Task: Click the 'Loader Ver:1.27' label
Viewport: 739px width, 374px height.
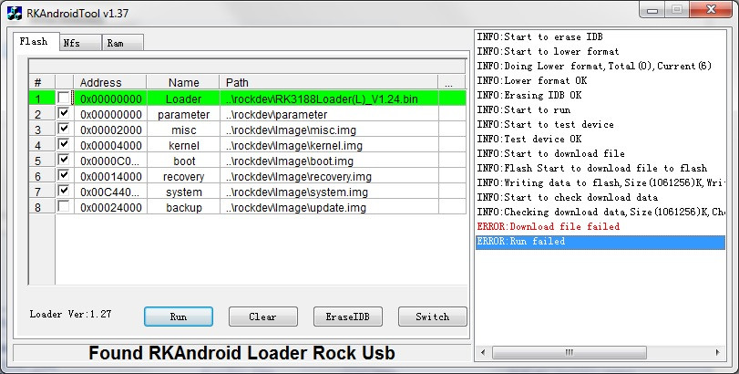Action: point(71,314)
